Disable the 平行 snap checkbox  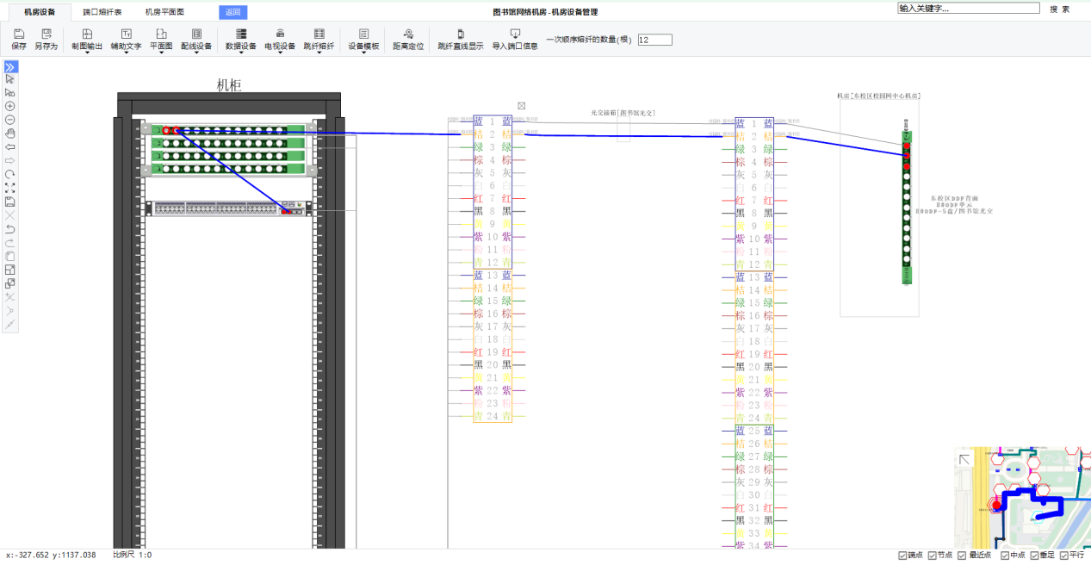pos(1064,556)
